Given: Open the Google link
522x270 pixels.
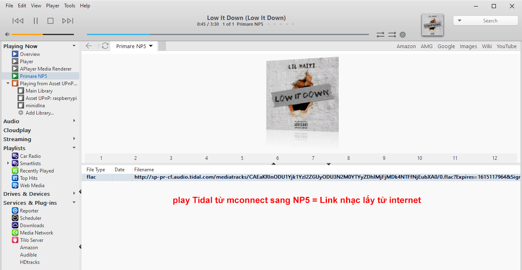Looking at the screenshot, I should tap(446, 46).
